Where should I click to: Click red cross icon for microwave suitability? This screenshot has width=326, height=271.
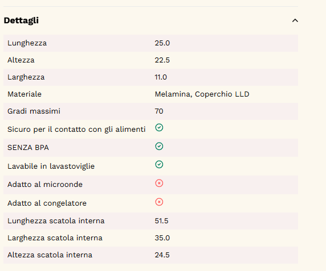[x=159, y=183]
